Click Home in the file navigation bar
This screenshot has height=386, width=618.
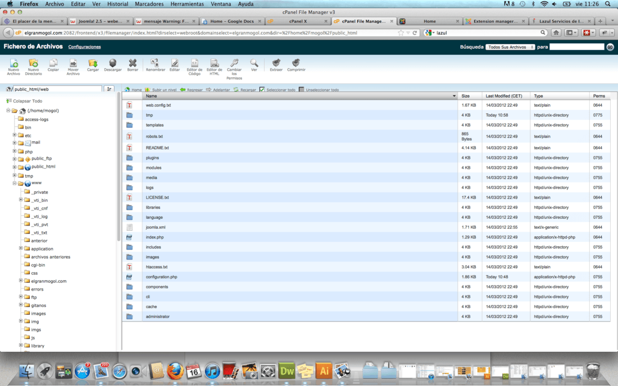(133, 90)
